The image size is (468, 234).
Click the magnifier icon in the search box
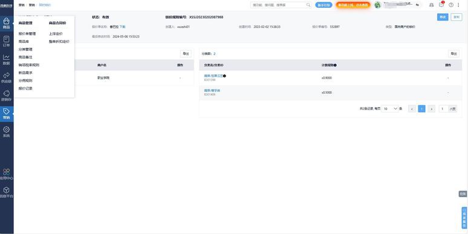tap(308, 5)
